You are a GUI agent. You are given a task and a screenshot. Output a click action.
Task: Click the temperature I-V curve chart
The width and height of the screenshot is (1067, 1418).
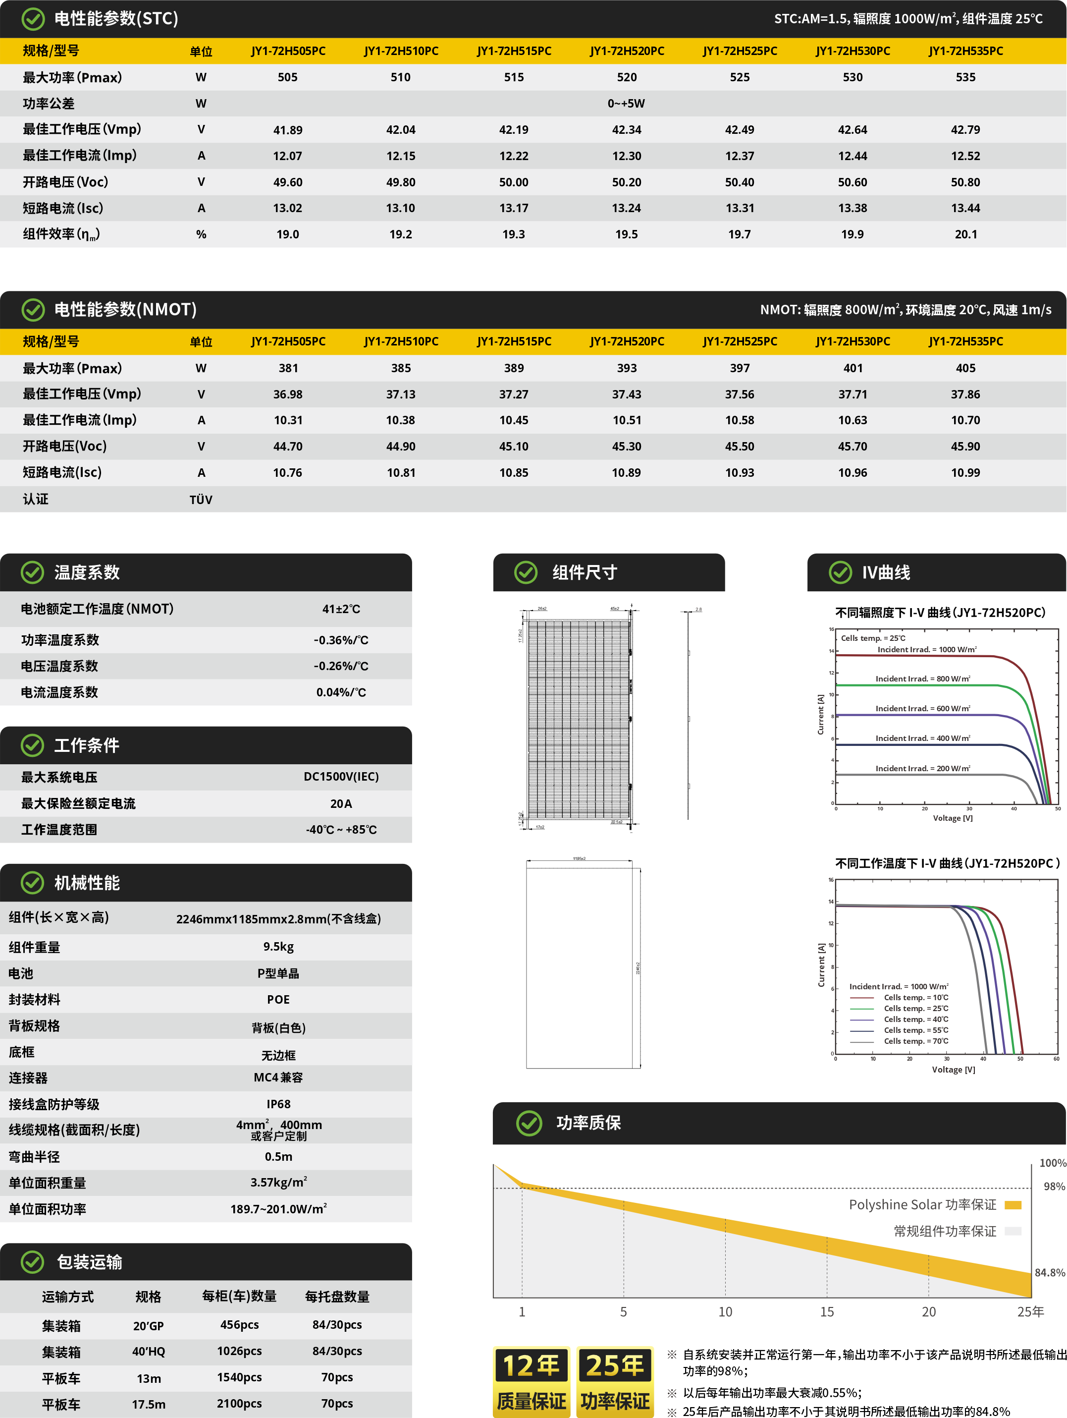(x=939, y=976)
